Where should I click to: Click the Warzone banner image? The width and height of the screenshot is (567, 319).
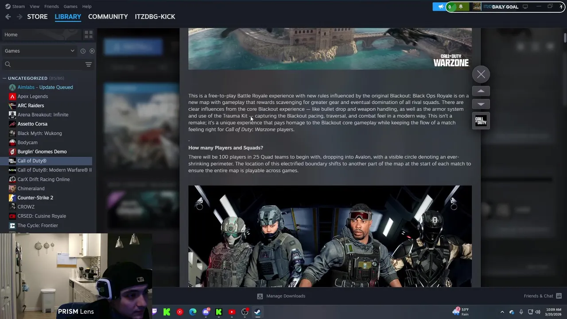point(330,49)
